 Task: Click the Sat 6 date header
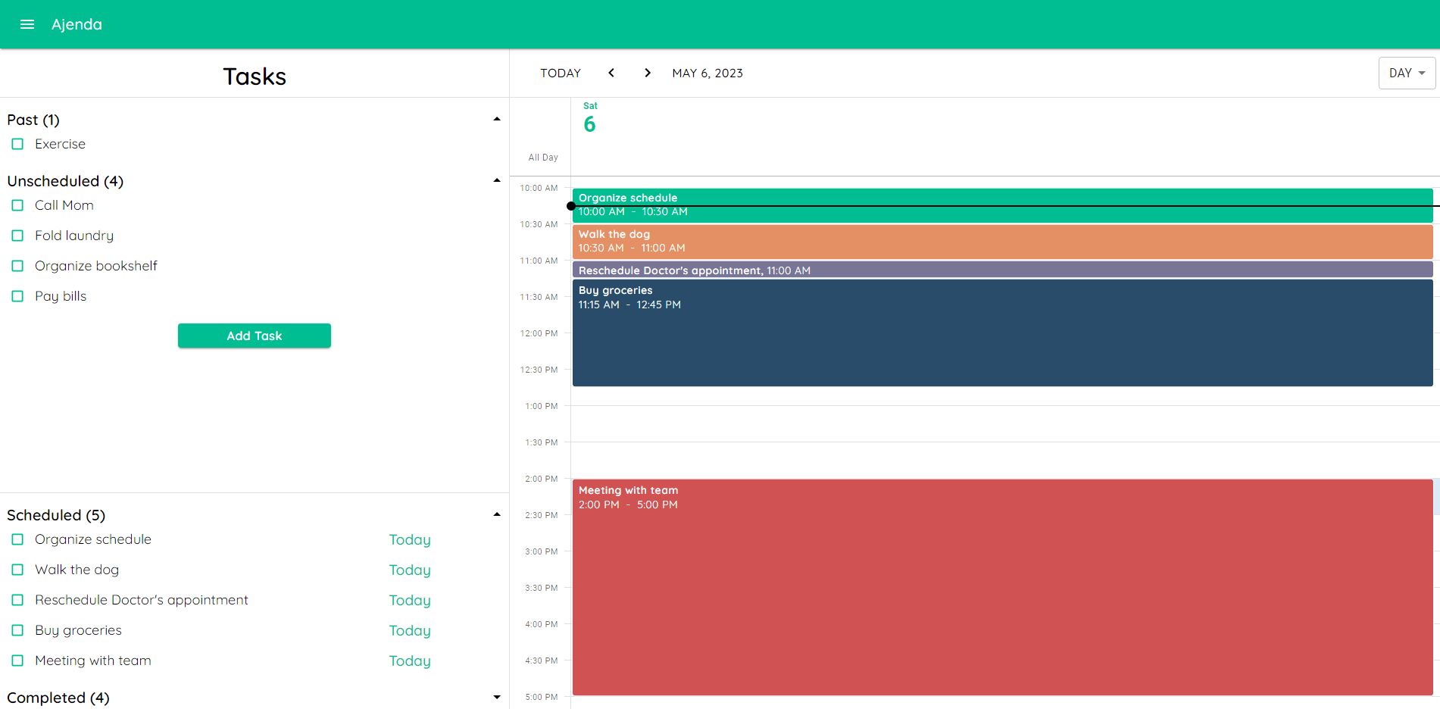(589, 117)
